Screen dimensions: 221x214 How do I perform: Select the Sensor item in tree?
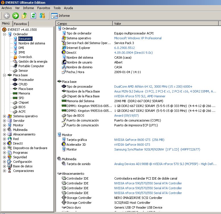pos(23,71)
